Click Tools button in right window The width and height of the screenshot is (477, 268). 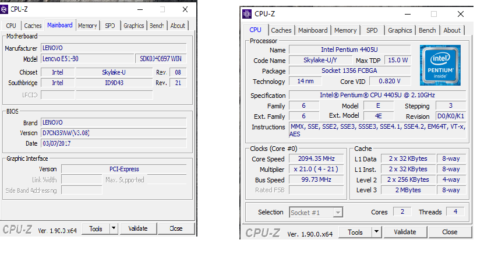click(x=355, y=232)
